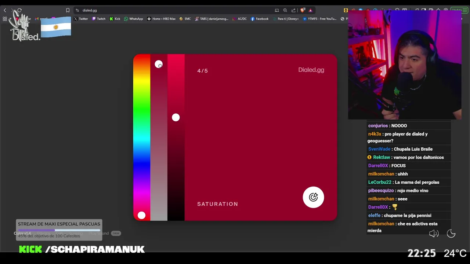Click the Color v1.4 footer text
The image size is (470, 264).
pyautogui.click(x=22, y=233)
